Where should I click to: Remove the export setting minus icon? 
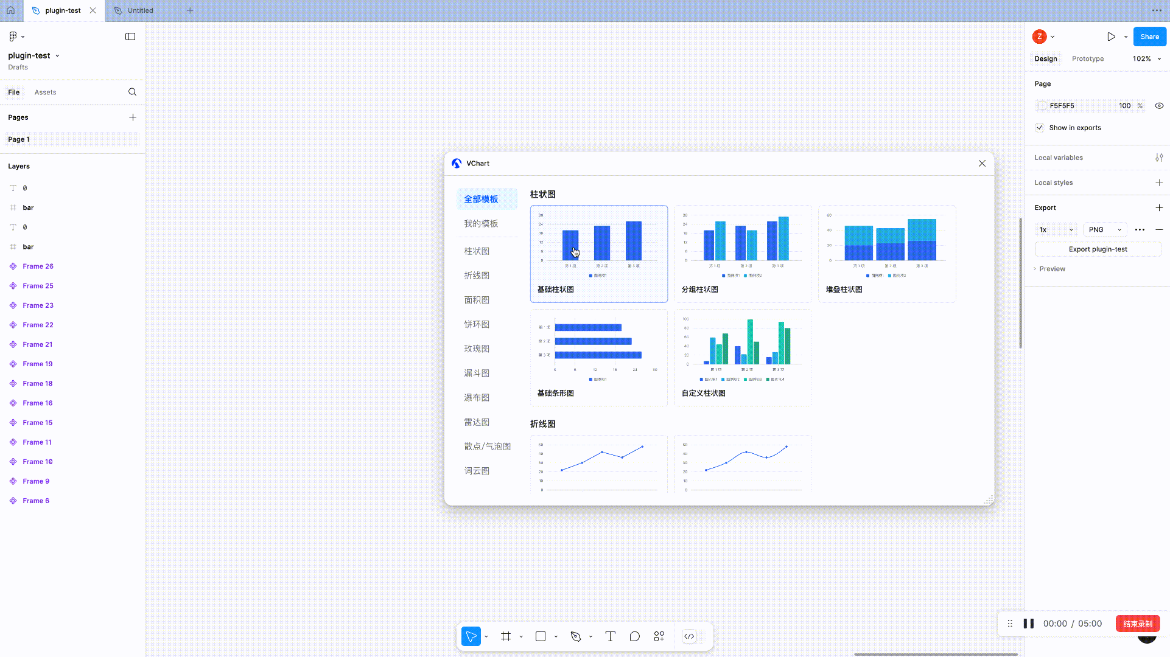pos(1159,230)
